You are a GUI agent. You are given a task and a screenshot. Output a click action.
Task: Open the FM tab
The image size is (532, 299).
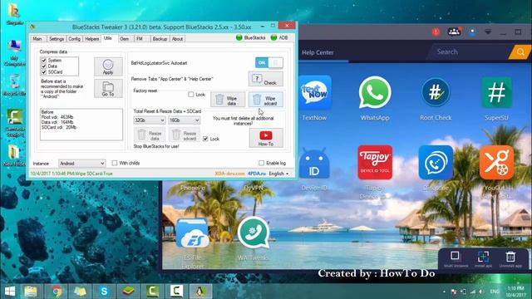coord(140,39)
